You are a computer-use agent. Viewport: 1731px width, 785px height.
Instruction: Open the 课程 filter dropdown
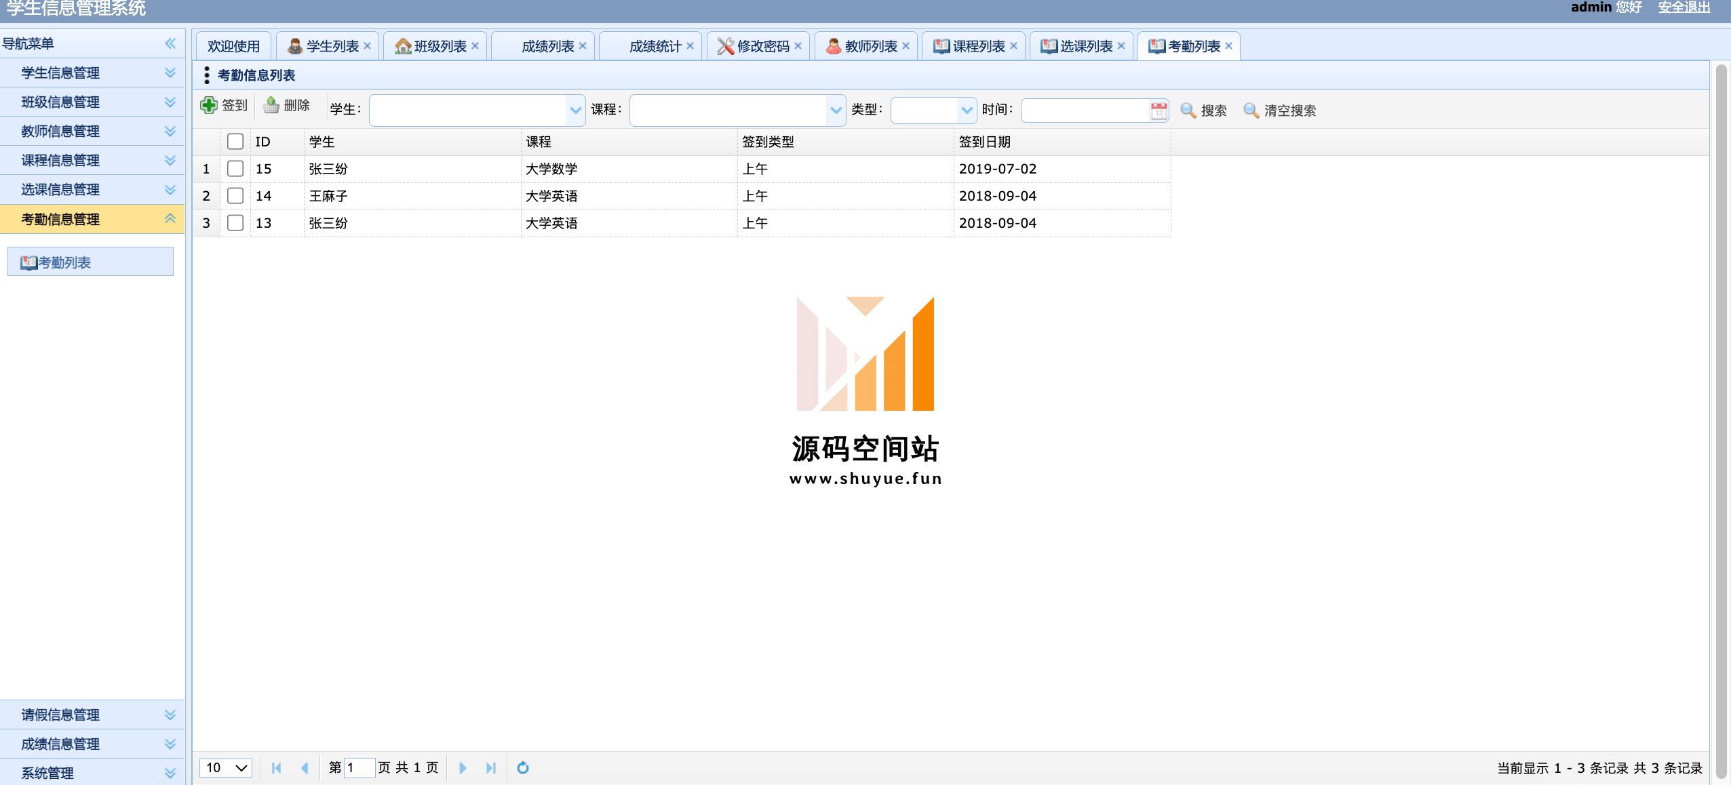836,110
